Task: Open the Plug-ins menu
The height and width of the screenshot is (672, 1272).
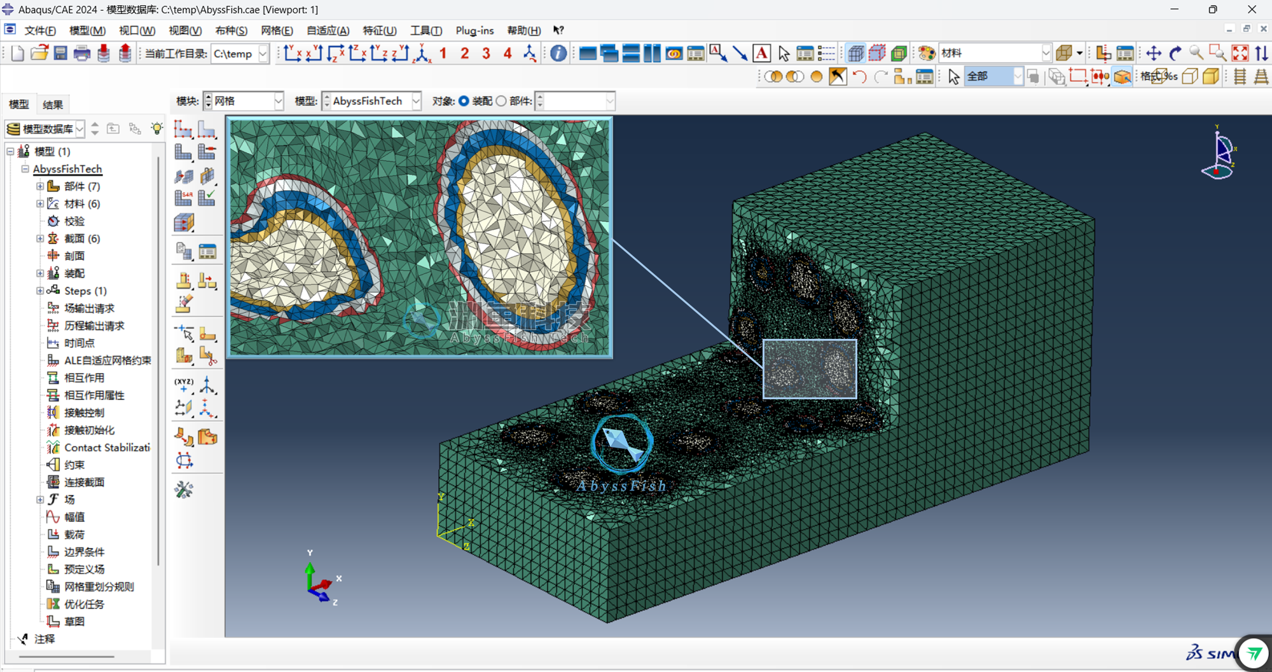Action: [x=474, y=31]
